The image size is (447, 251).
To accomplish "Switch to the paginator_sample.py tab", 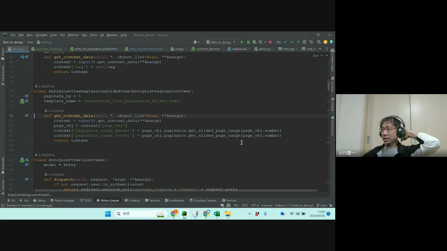I will pos(49,49).
